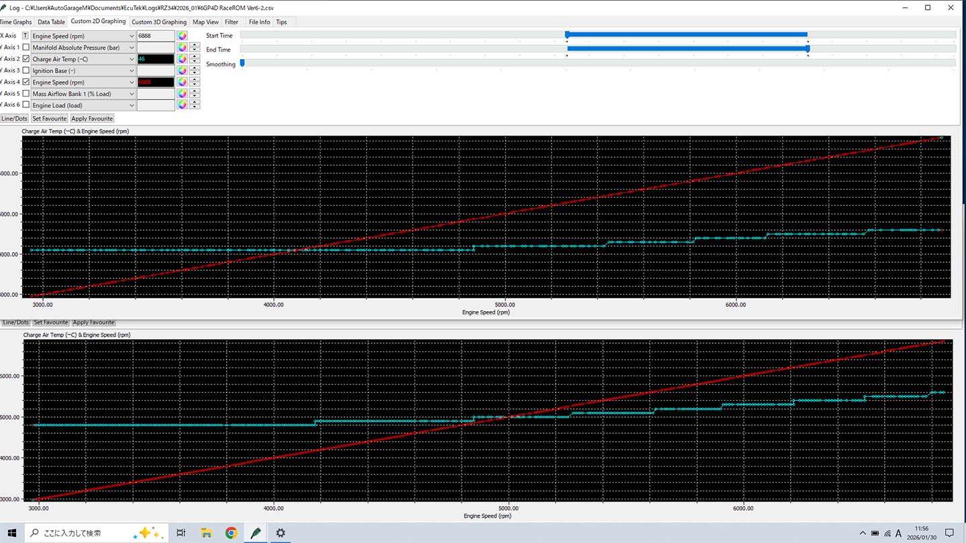Click the top Set Favourite button
This screenshot has width=966, height=543.
[50, 119]
